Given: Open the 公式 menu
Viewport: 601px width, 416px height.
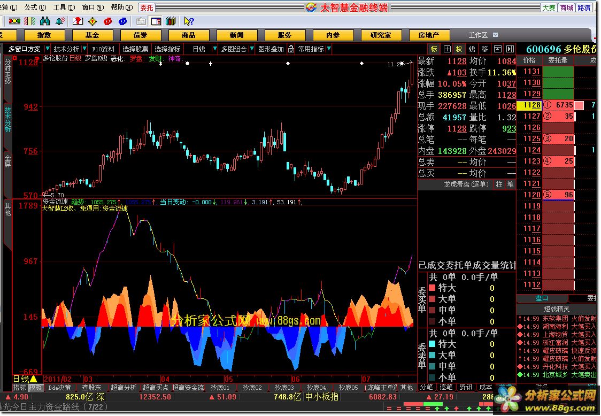Looking at the screenshot, I should 35,7.
